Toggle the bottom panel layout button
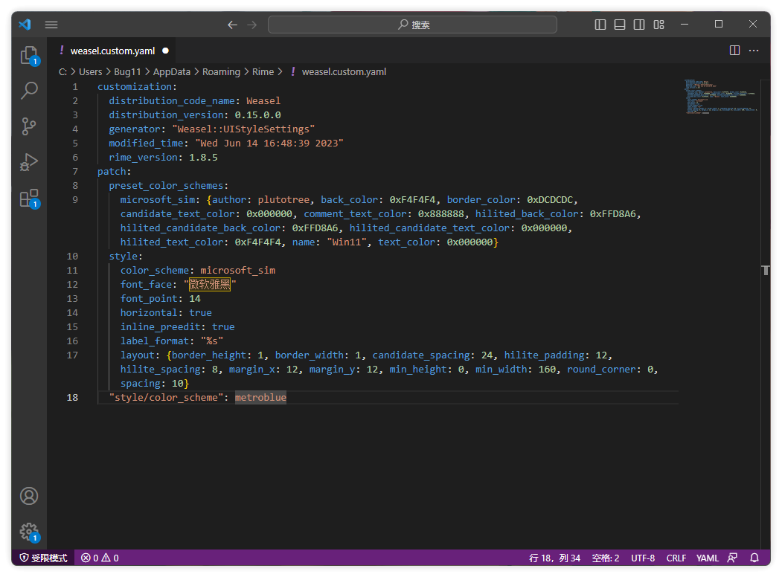 [x=620, y=25]
